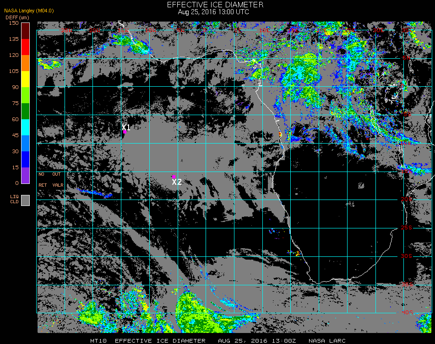Pick the dark red 135-150 legend color segment

tap(26, 31)
